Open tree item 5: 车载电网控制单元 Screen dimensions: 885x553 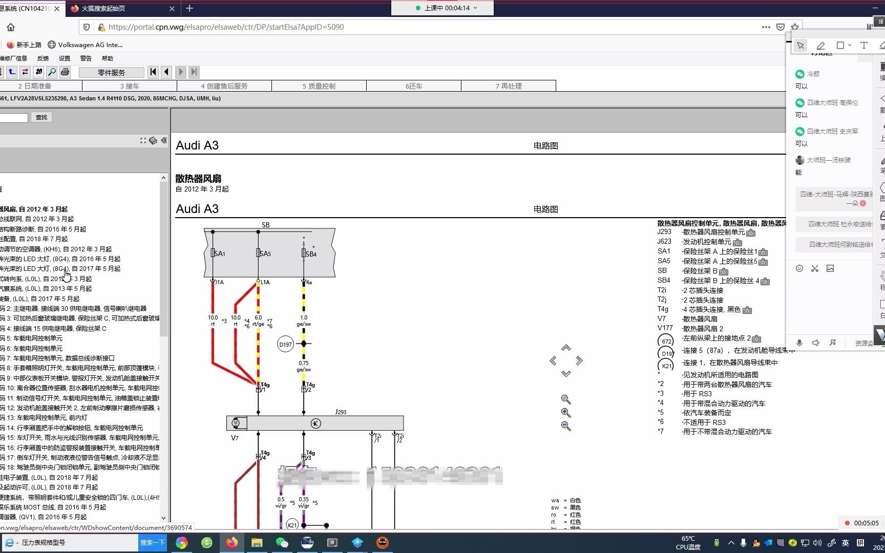pyautogui.click(x=31, y=338)
